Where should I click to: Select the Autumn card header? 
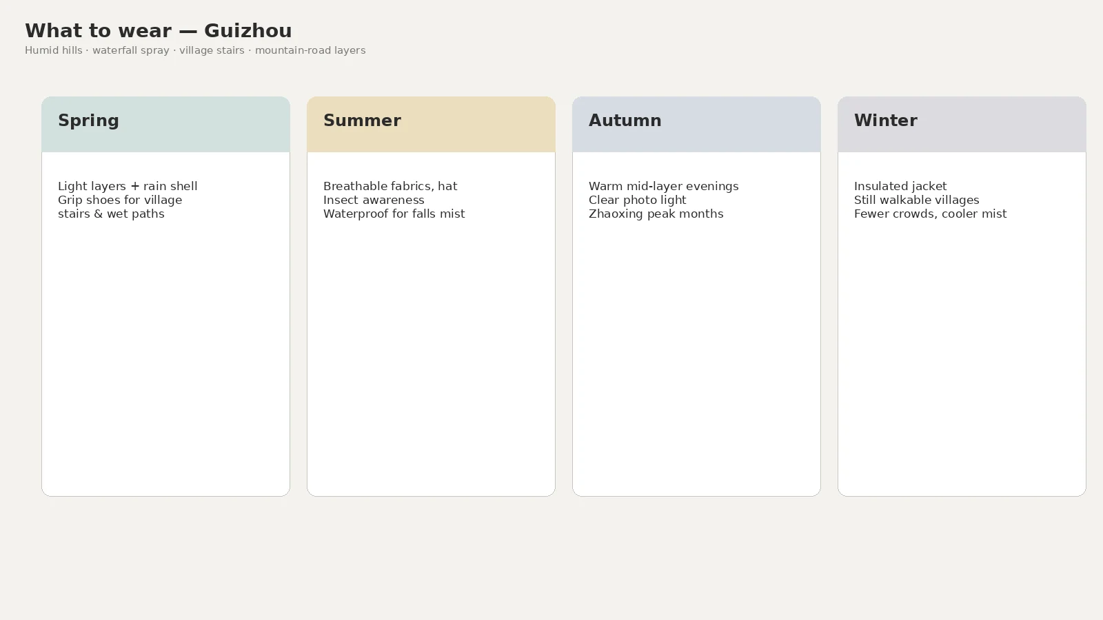(696, 125)
